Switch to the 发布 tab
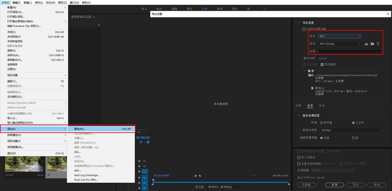This screenshot has width=392, height=191. coord(322,106)
